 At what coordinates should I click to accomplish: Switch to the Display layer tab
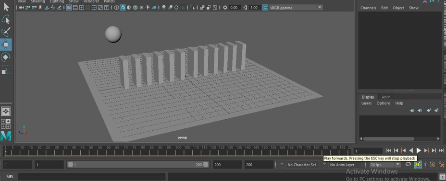coord(368,97)
